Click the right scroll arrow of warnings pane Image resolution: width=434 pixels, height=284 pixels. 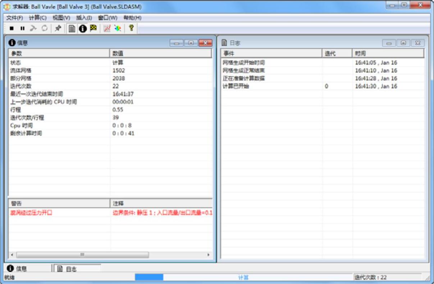click(x=208, y=255)
